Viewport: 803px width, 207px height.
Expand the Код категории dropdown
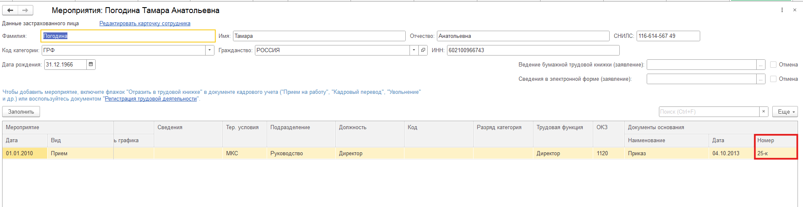(209, 50)
